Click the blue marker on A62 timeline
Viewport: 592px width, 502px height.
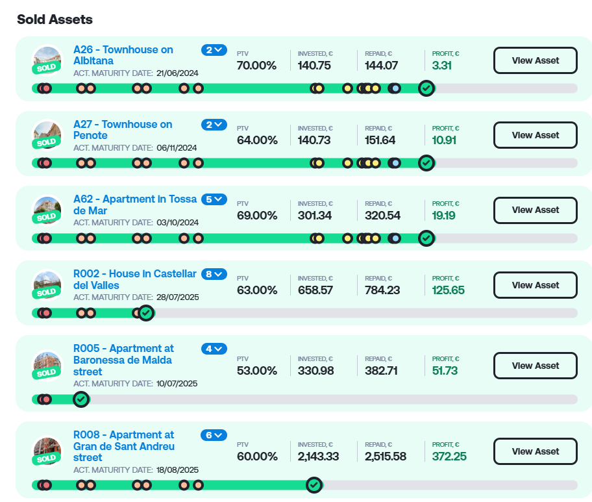[395, 238]
